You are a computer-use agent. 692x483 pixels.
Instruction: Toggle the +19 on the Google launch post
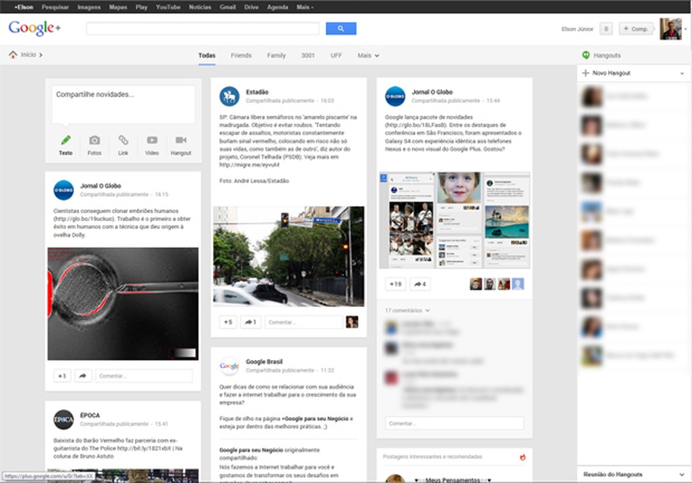[x=395, y=284]
